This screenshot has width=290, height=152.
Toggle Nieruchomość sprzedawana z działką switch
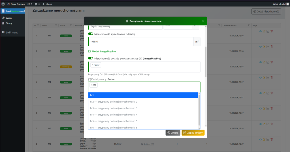tap(91, 34)
